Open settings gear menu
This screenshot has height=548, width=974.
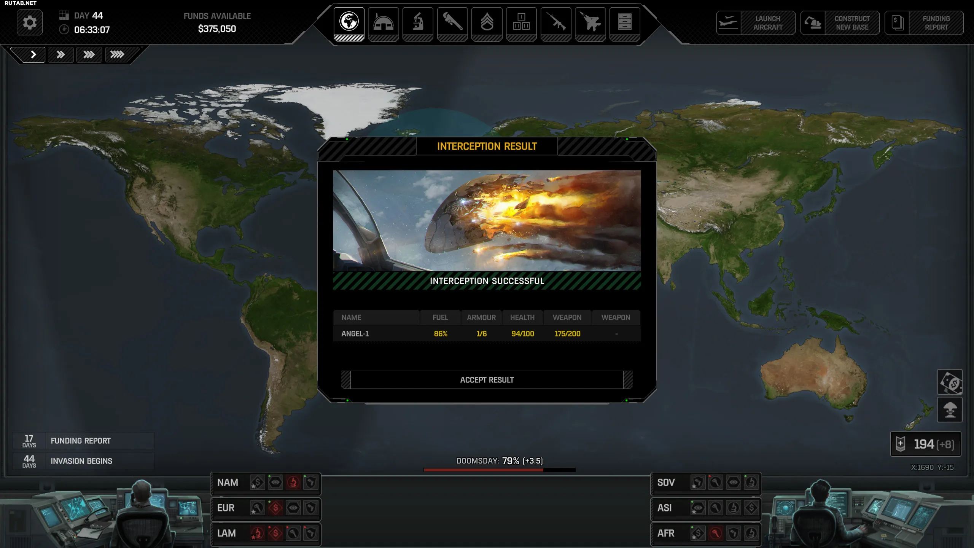pos(30,23)
